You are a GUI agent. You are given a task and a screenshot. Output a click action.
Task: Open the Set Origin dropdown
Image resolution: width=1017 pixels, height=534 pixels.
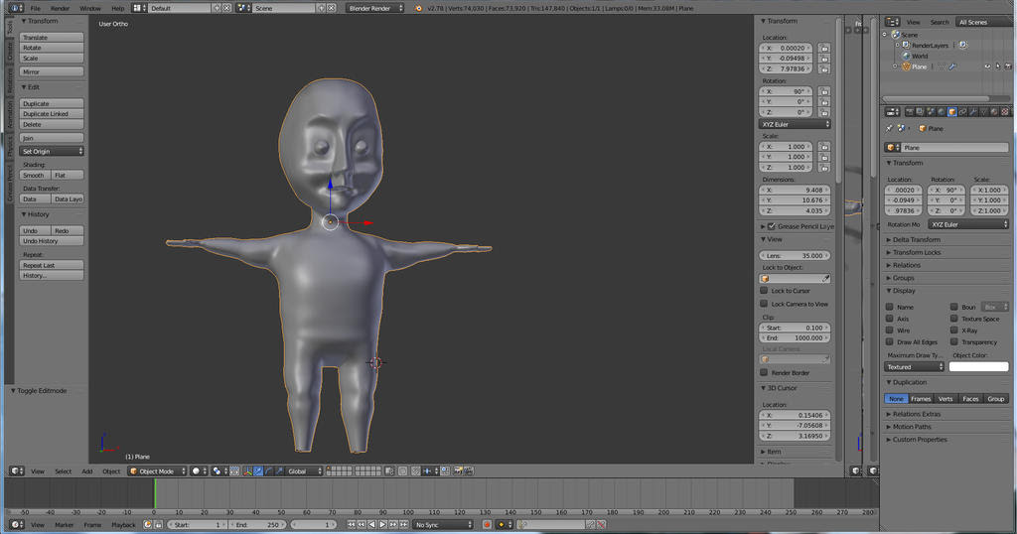pyautogui.click(x=52, y=151)
